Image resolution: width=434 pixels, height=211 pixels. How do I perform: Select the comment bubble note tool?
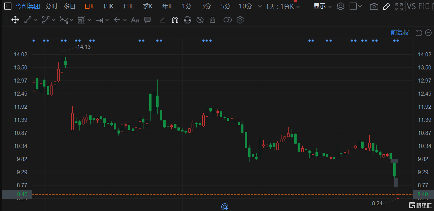coord(147,20)
